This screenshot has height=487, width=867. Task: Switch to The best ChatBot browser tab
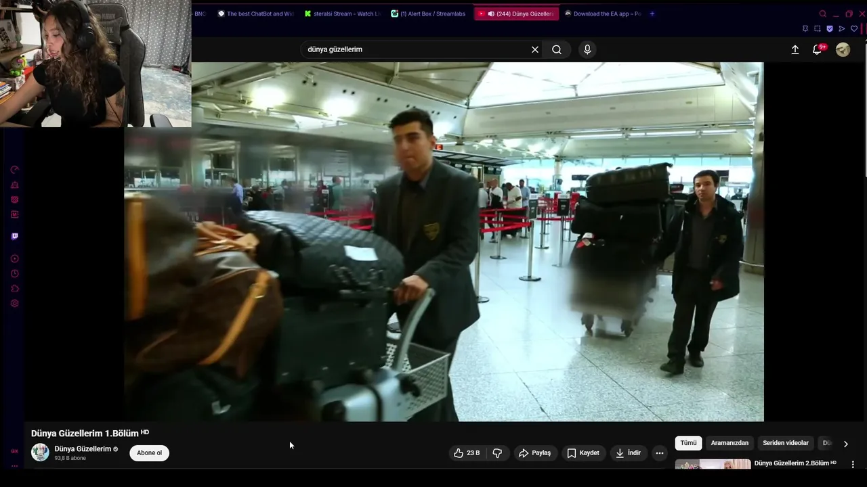pos(255,14)
